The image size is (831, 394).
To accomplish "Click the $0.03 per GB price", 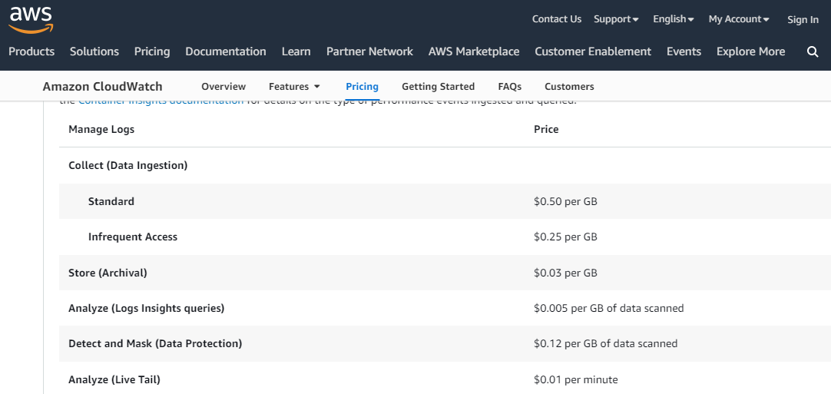I will [565, 273].
